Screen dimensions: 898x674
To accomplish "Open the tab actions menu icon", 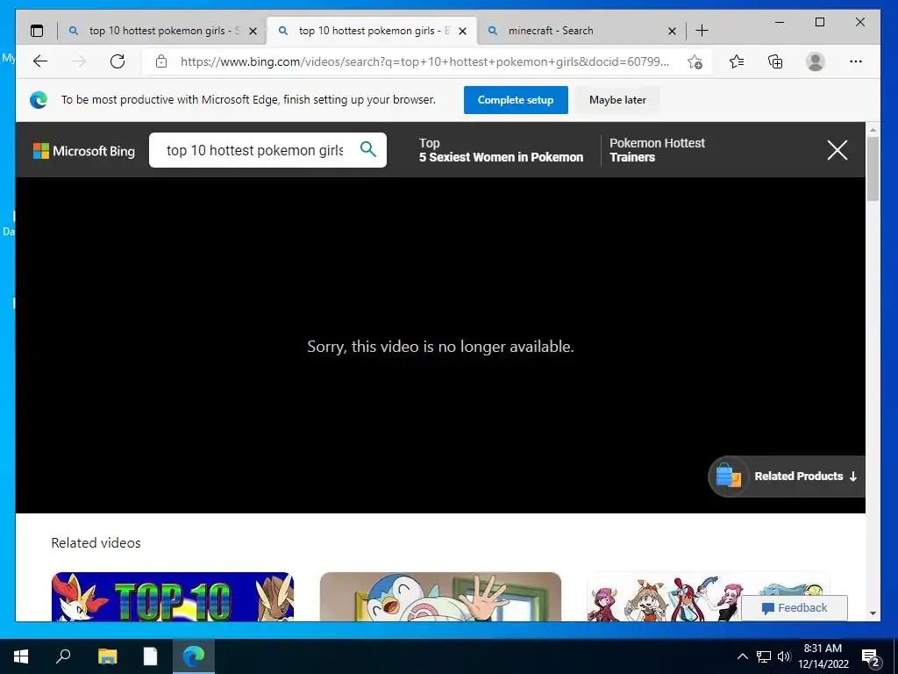I will point(37,31).
